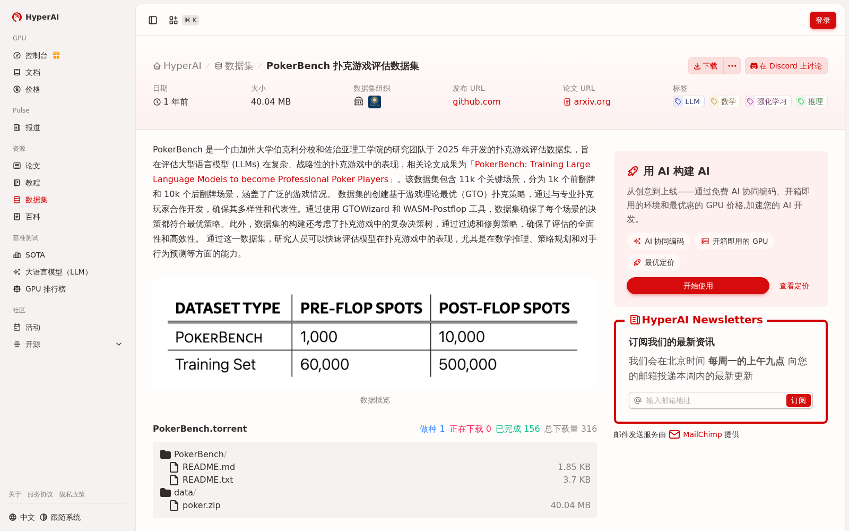Viewport: 849px width, 531px height.
Task: Click 做种 1 seeding stat
Action: tap(432, 429)
